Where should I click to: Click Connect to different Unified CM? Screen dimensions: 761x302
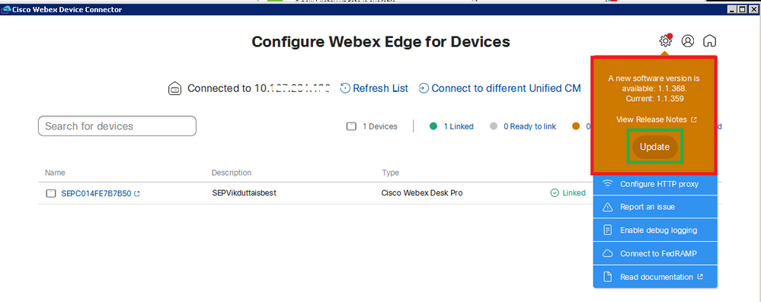click(500, 88)
